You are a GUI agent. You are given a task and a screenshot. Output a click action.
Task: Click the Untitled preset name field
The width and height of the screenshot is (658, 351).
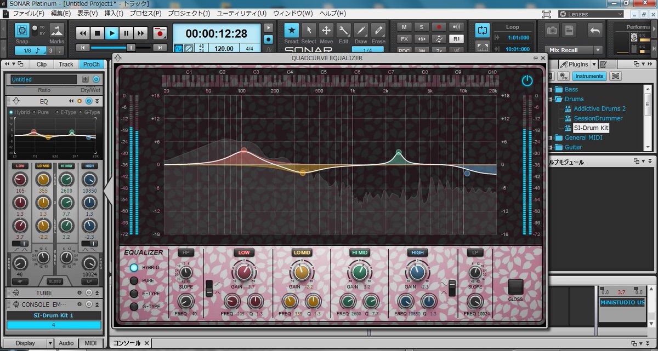44,79
